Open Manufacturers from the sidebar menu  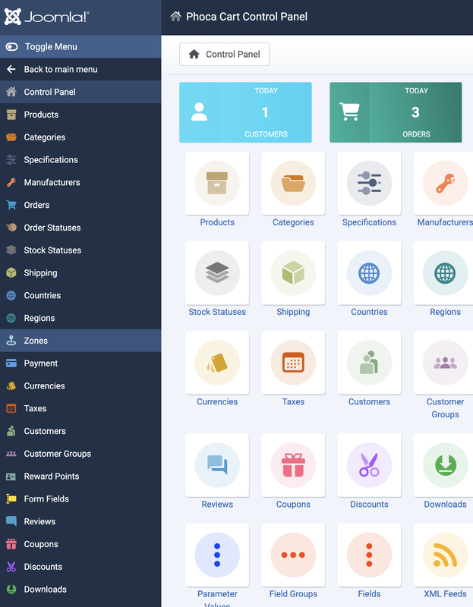[x=80, y=182]
